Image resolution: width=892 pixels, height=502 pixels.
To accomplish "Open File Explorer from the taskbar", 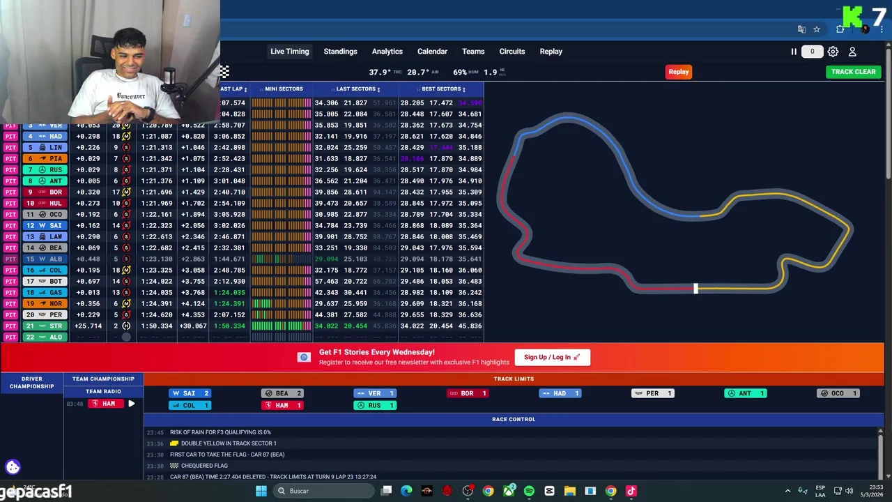I will 569,491.
